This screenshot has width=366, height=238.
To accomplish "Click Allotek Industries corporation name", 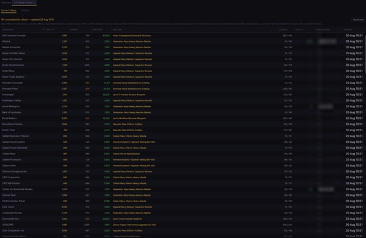I will [x=11, y=48].
